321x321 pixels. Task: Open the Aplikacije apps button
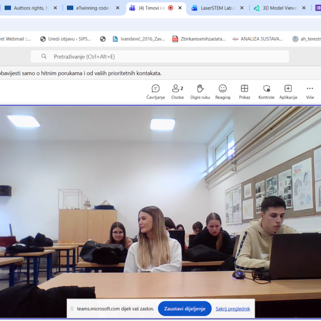pos(288,91)
